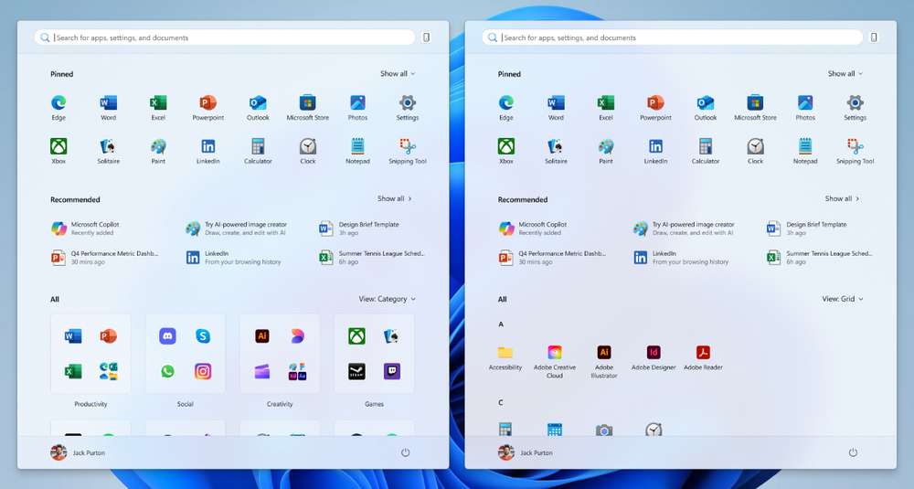Open Try AI-powered image creator in left panel
914x489 pixels.
pyautogui.click(x=236, y=228)
